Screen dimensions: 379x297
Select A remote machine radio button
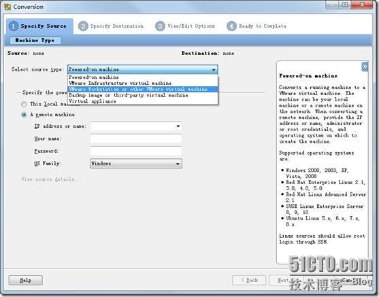tap(24, 115)
